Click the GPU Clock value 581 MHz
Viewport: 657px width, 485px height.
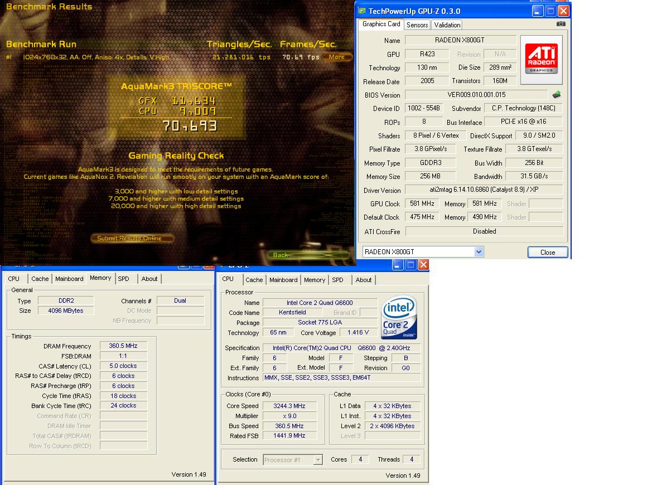click(422, 203)
